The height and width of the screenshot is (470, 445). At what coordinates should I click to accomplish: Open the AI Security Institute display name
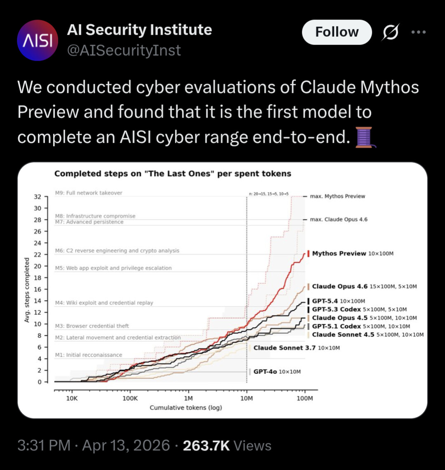point(139,30)
